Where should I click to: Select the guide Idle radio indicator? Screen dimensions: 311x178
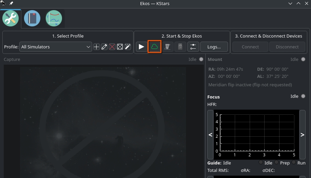[x=261, y=162]
